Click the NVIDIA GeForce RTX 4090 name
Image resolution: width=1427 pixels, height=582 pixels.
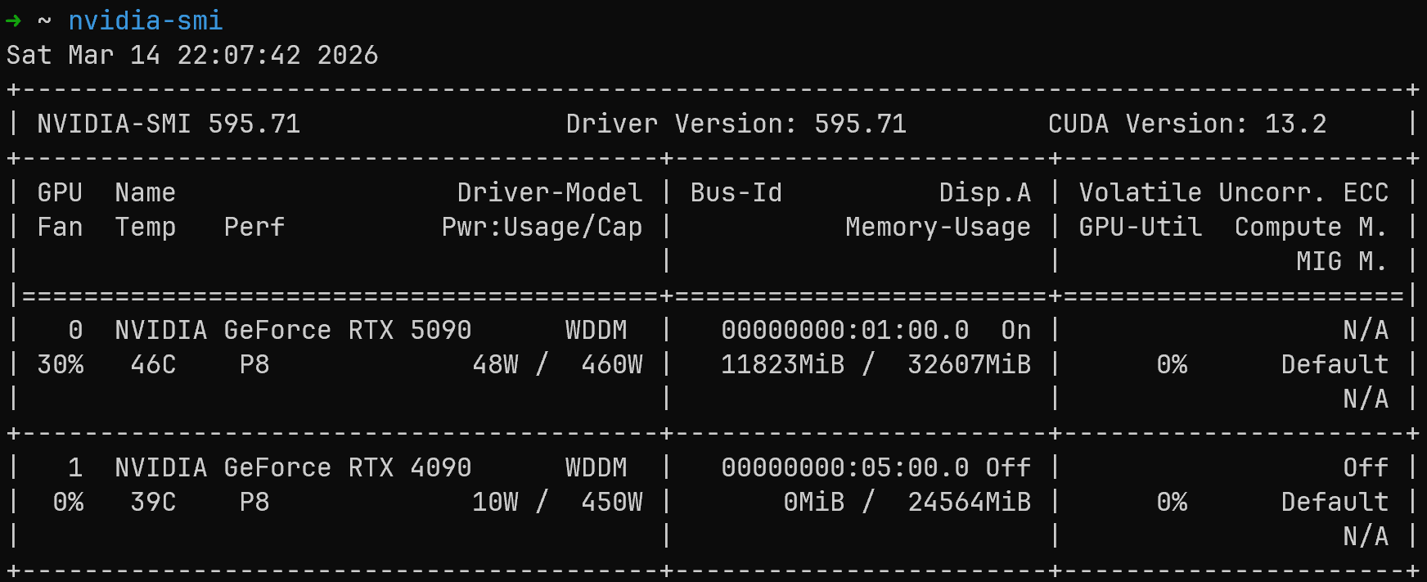[x=293, y=467]
